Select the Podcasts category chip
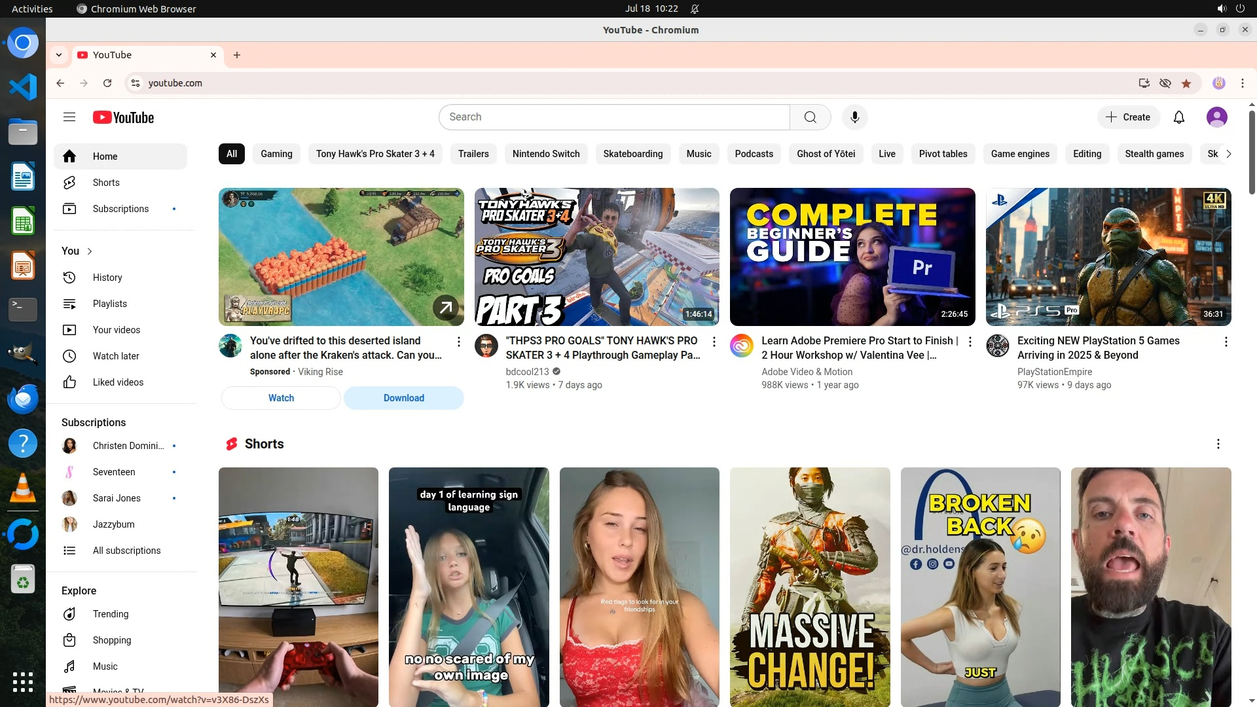 click(754, 154)
